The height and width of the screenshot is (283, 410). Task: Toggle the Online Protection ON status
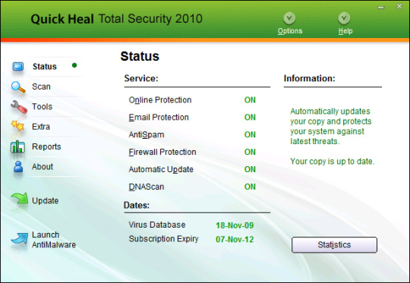pyautogui.click(x=250, y=100)
